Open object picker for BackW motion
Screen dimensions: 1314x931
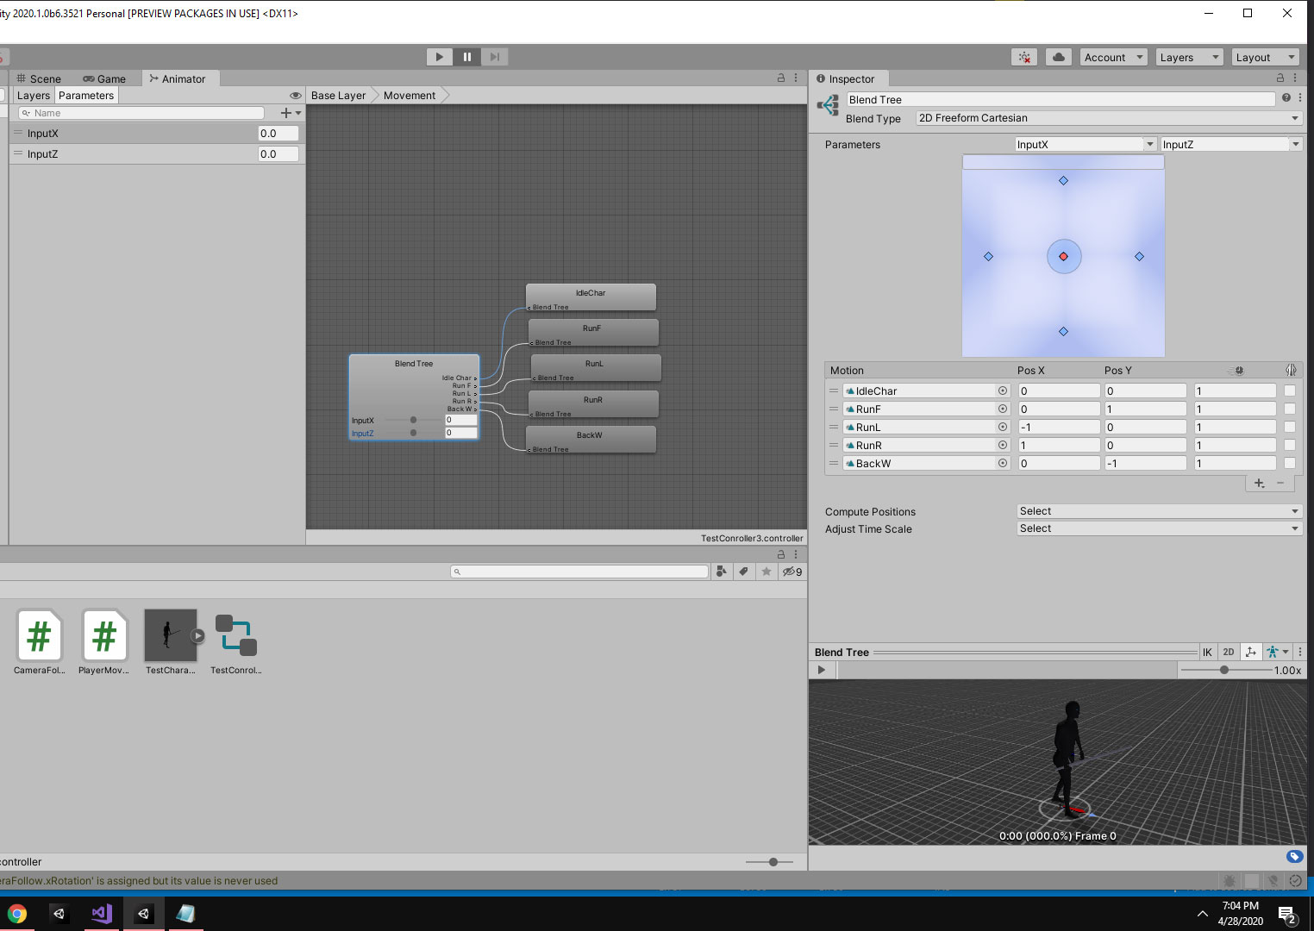[1003, 464]
